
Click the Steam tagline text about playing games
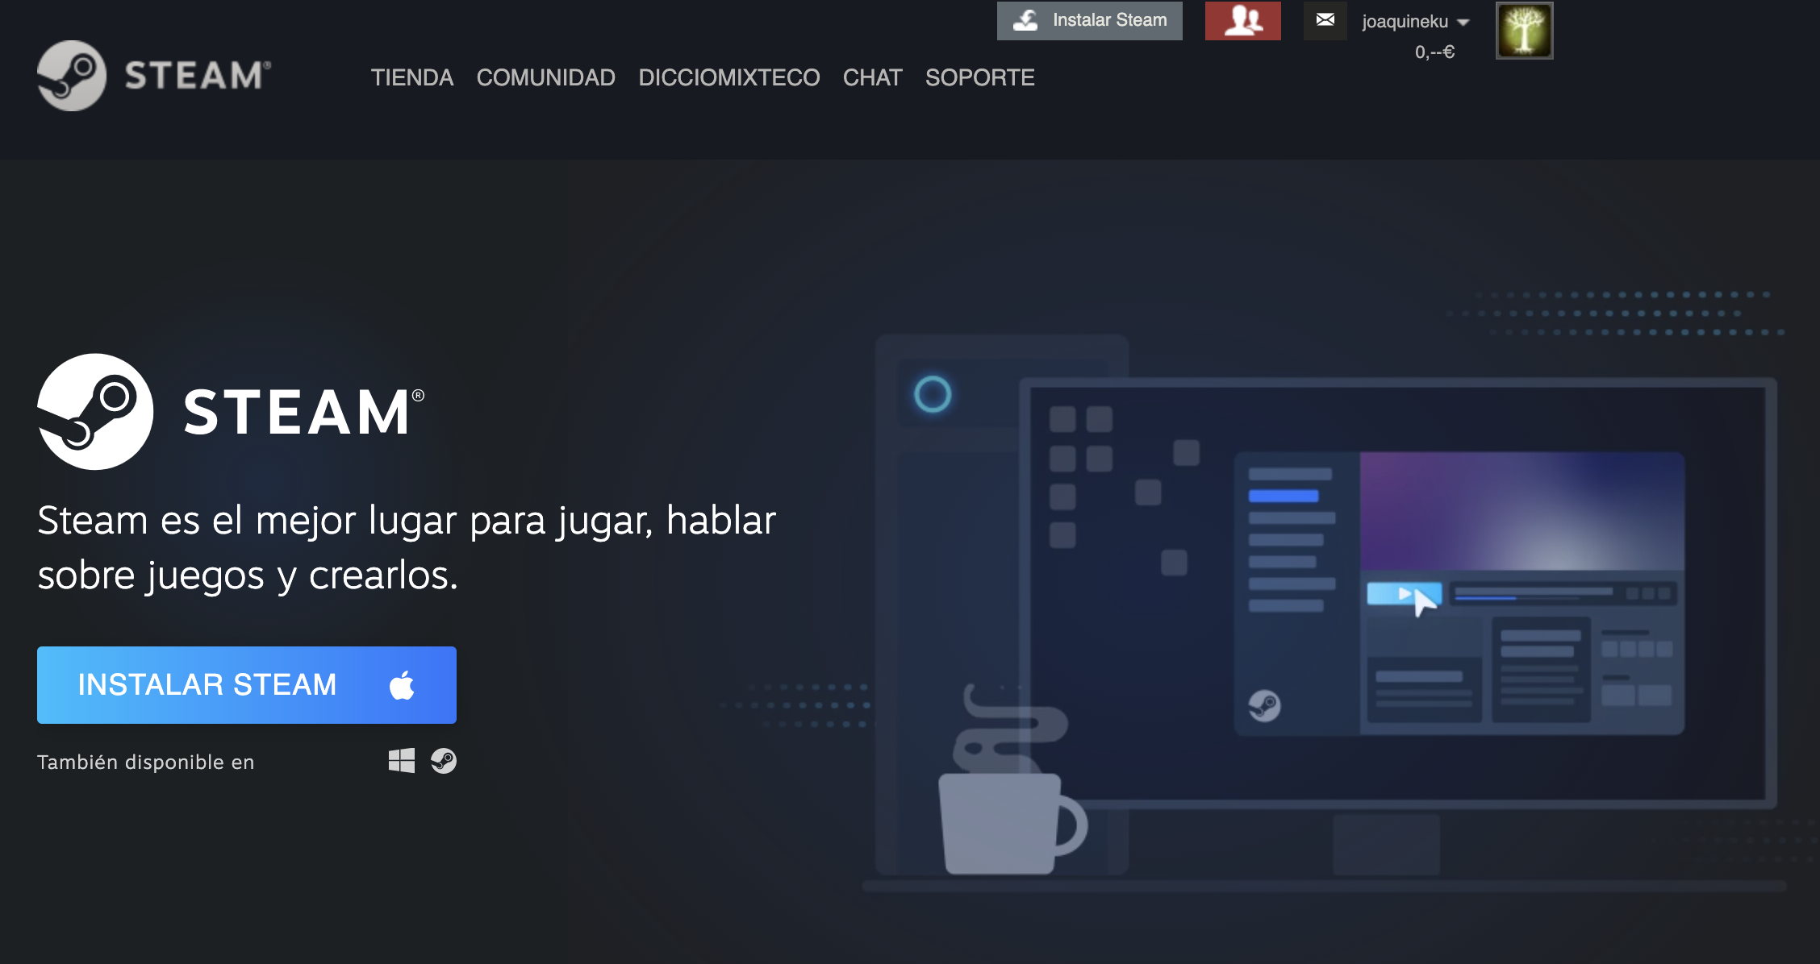[x=407, y=547]
